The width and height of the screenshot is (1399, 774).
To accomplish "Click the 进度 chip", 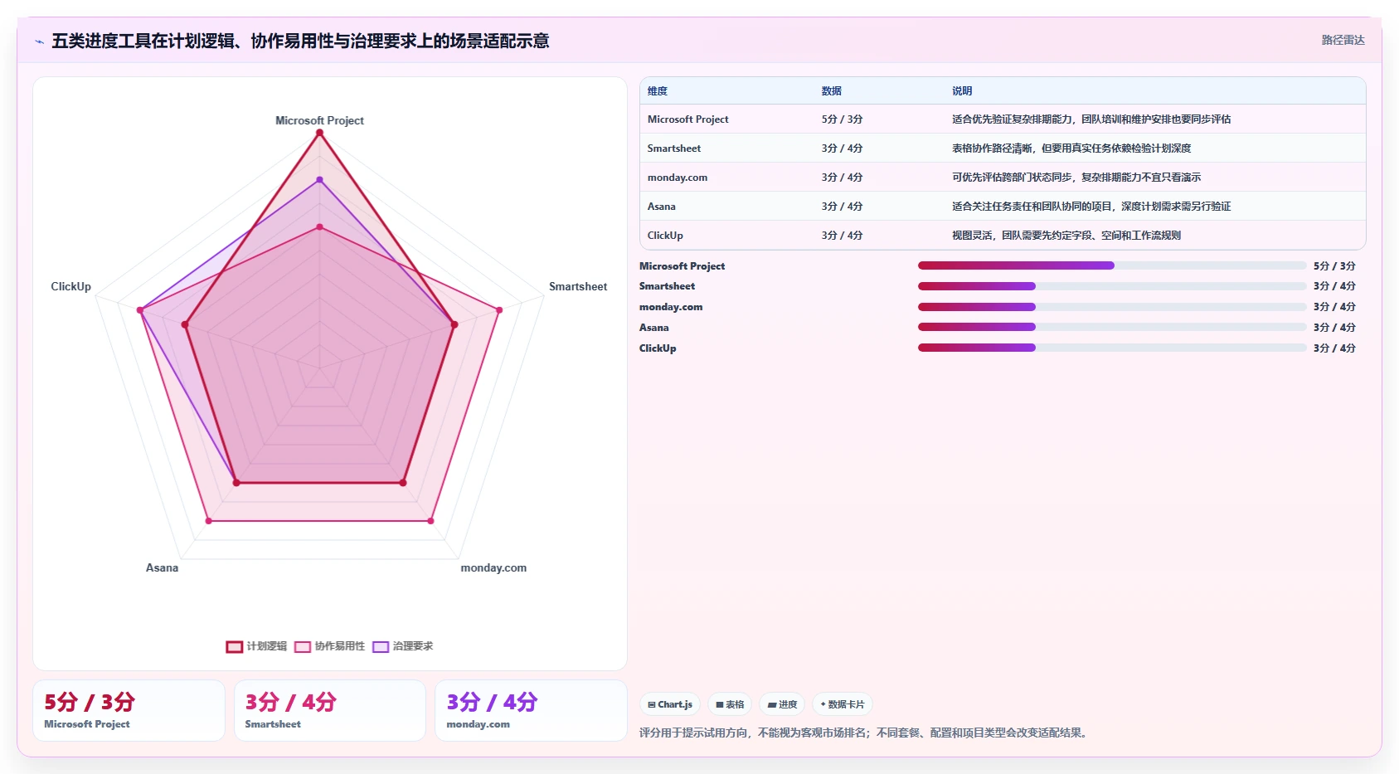I will click(x=782, y=704).
